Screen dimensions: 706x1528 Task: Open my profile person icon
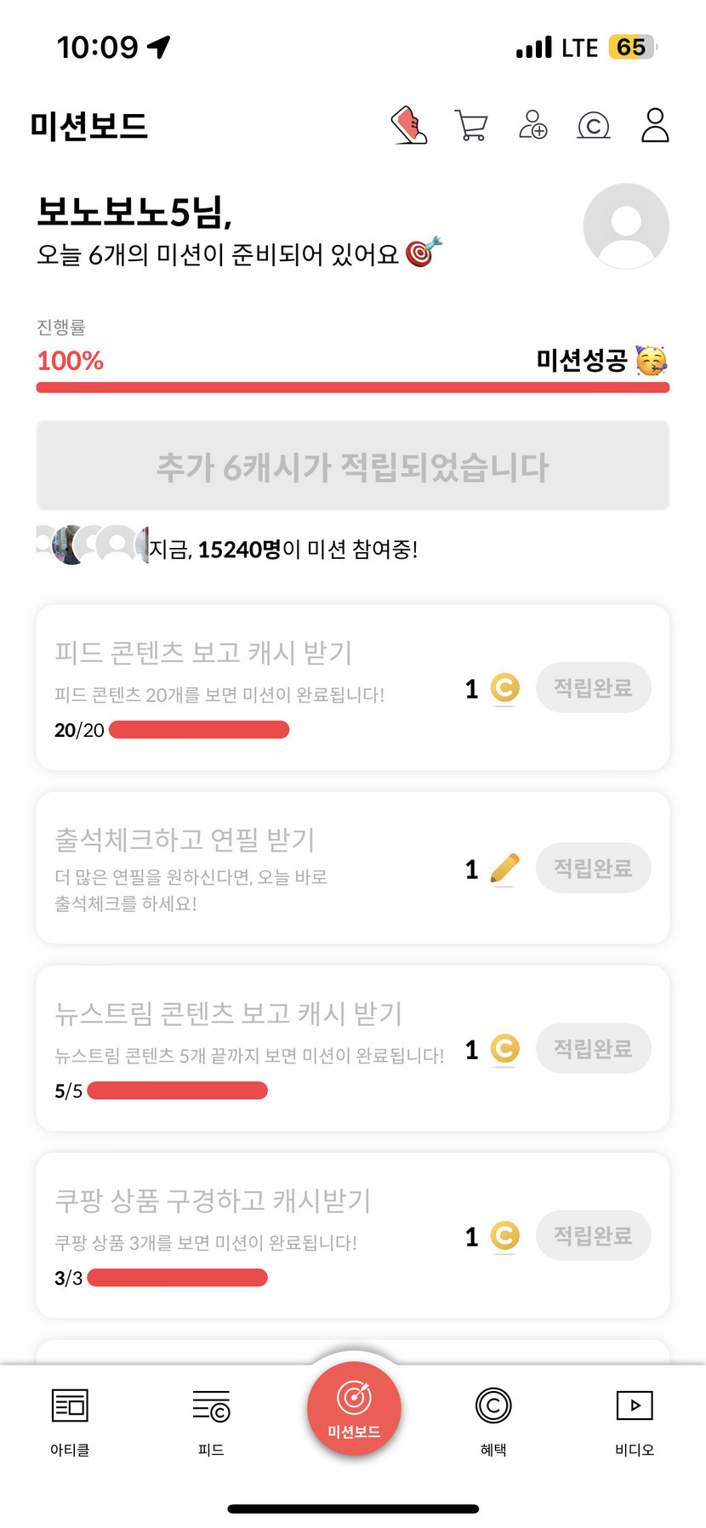[x=655, y=125]
